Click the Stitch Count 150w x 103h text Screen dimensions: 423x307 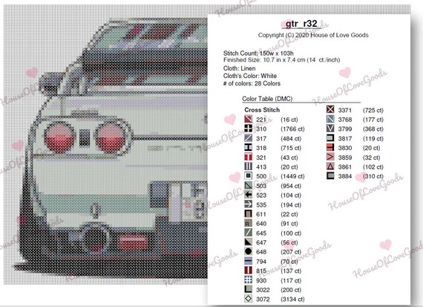point(258,54)
